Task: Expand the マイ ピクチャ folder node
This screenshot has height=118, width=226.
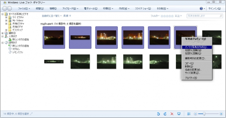Action: tap(6, 17)
